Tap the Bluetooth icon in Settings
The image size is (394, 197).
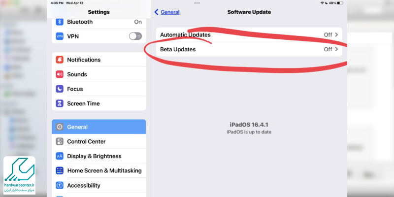[x=60, y=22]
